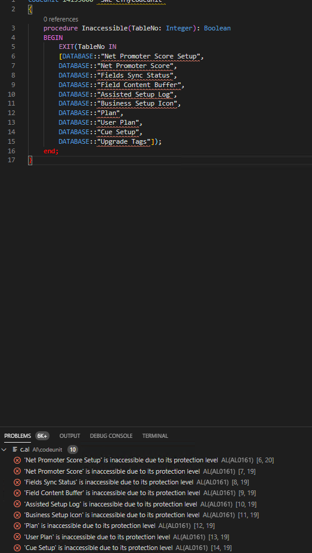Switch to the TERMINAL tab
The height and width of the screenshot is (553, 312).
155,436
